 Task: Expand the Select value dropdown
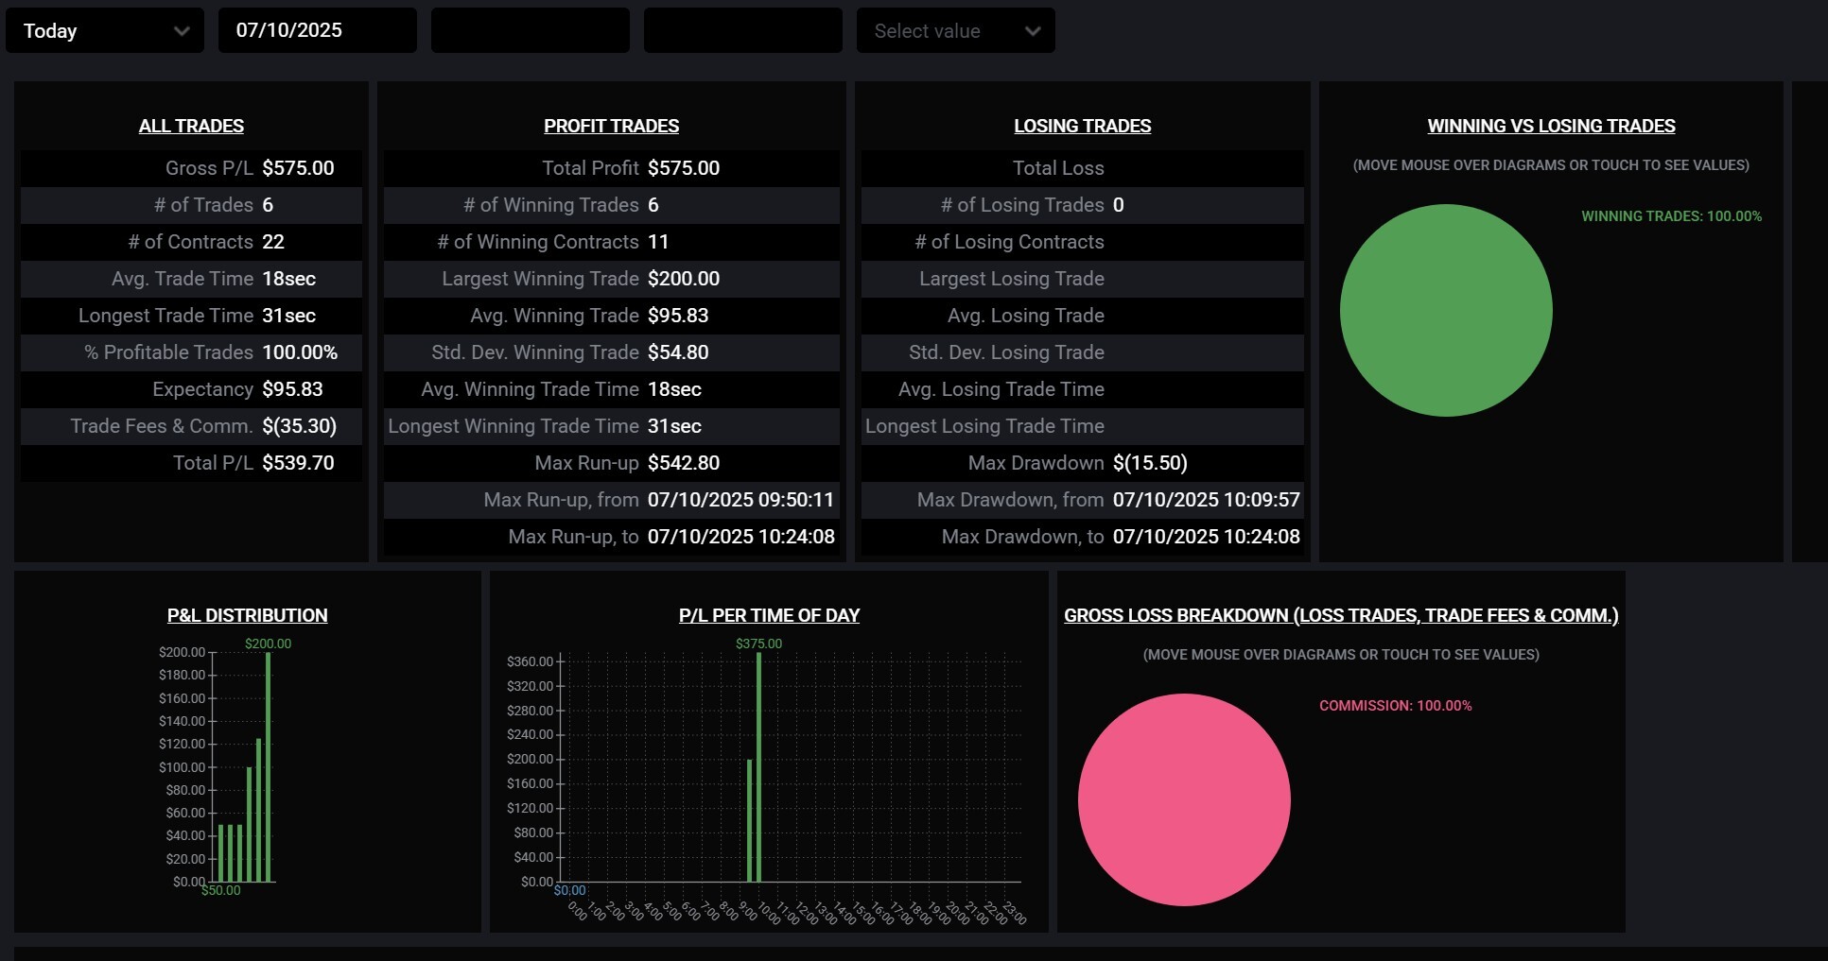(x=955, y=31)
